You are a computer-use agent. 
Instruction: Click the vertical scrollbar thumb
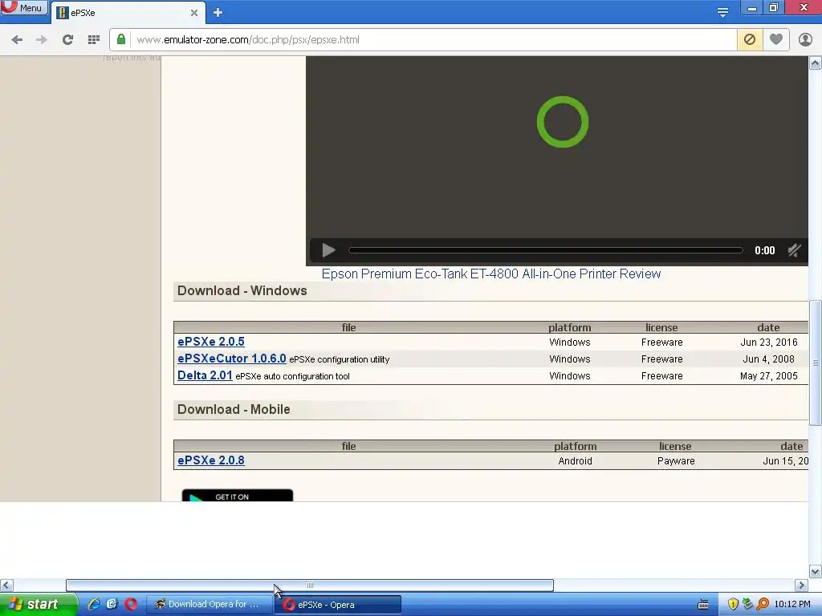[x=816, y=363]
